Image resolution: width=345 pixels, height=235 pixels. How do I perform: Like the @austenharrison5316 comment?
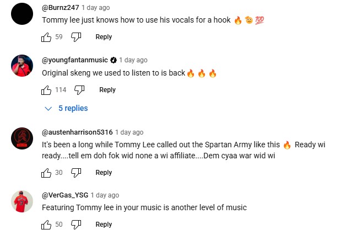coord(46,173)
